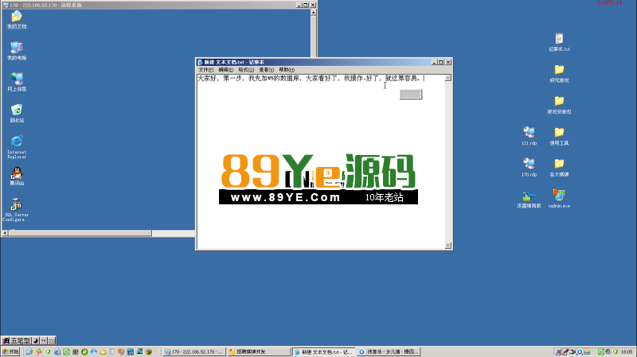Open the 编辑 menu in Notepad
The image size is (637, 357).
[225, 70]
